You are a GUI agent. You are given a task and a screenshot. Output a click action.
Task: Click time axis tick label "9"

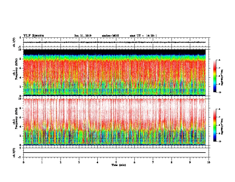(x=190, y=162)
